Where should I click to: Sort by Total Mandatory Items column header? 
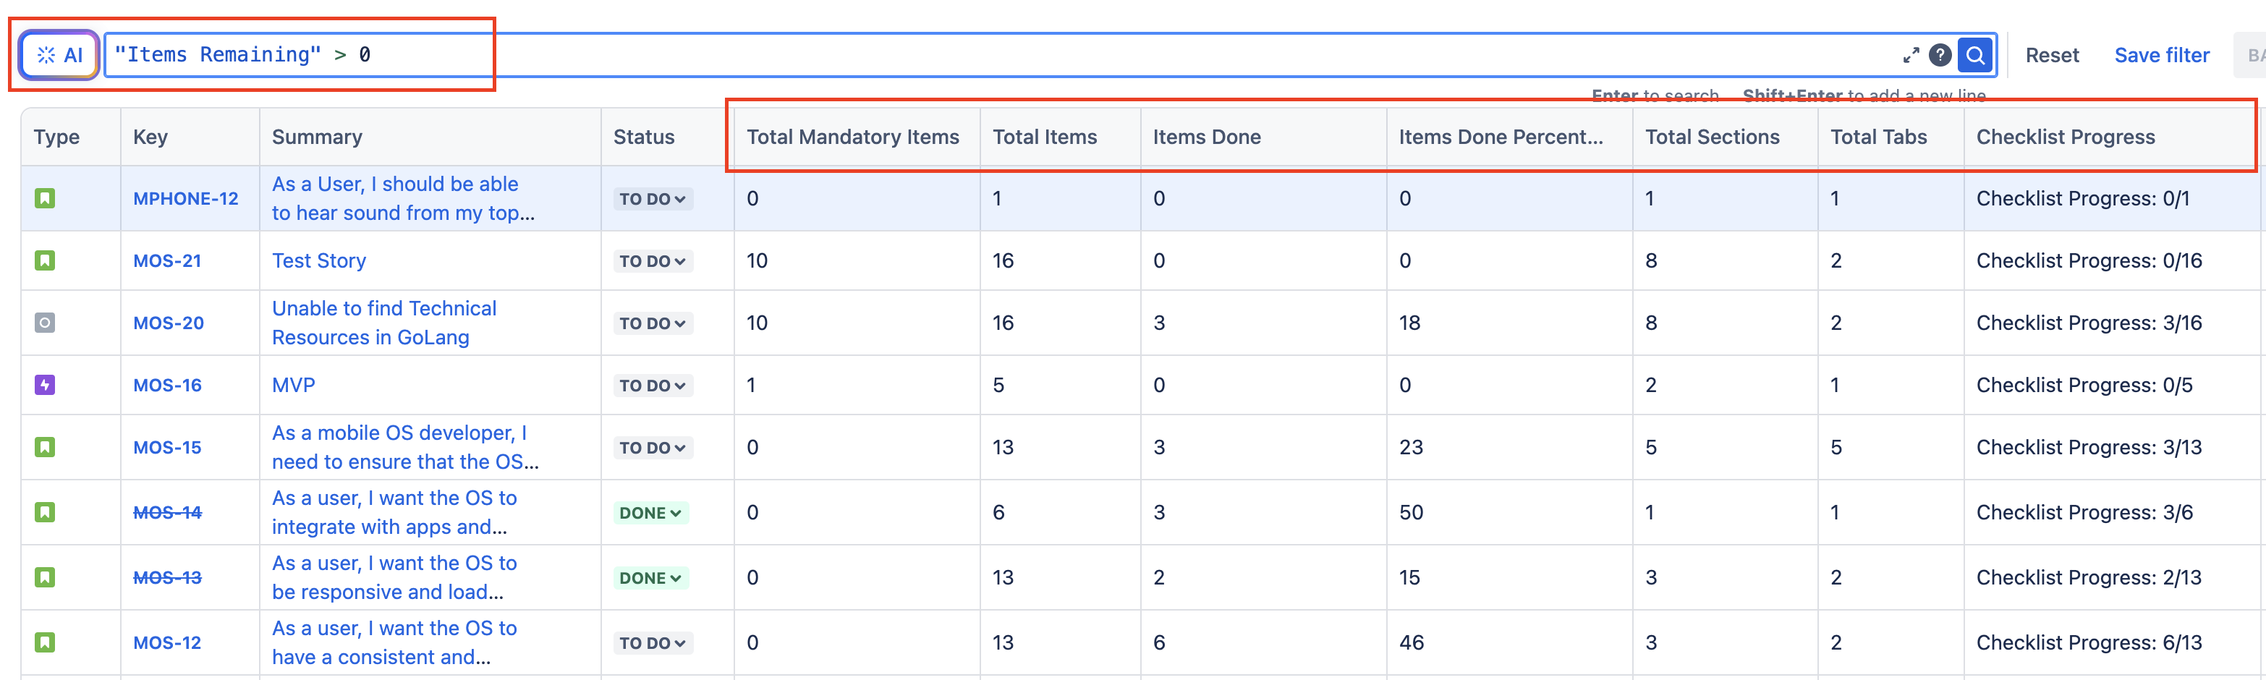pos(852,137)
